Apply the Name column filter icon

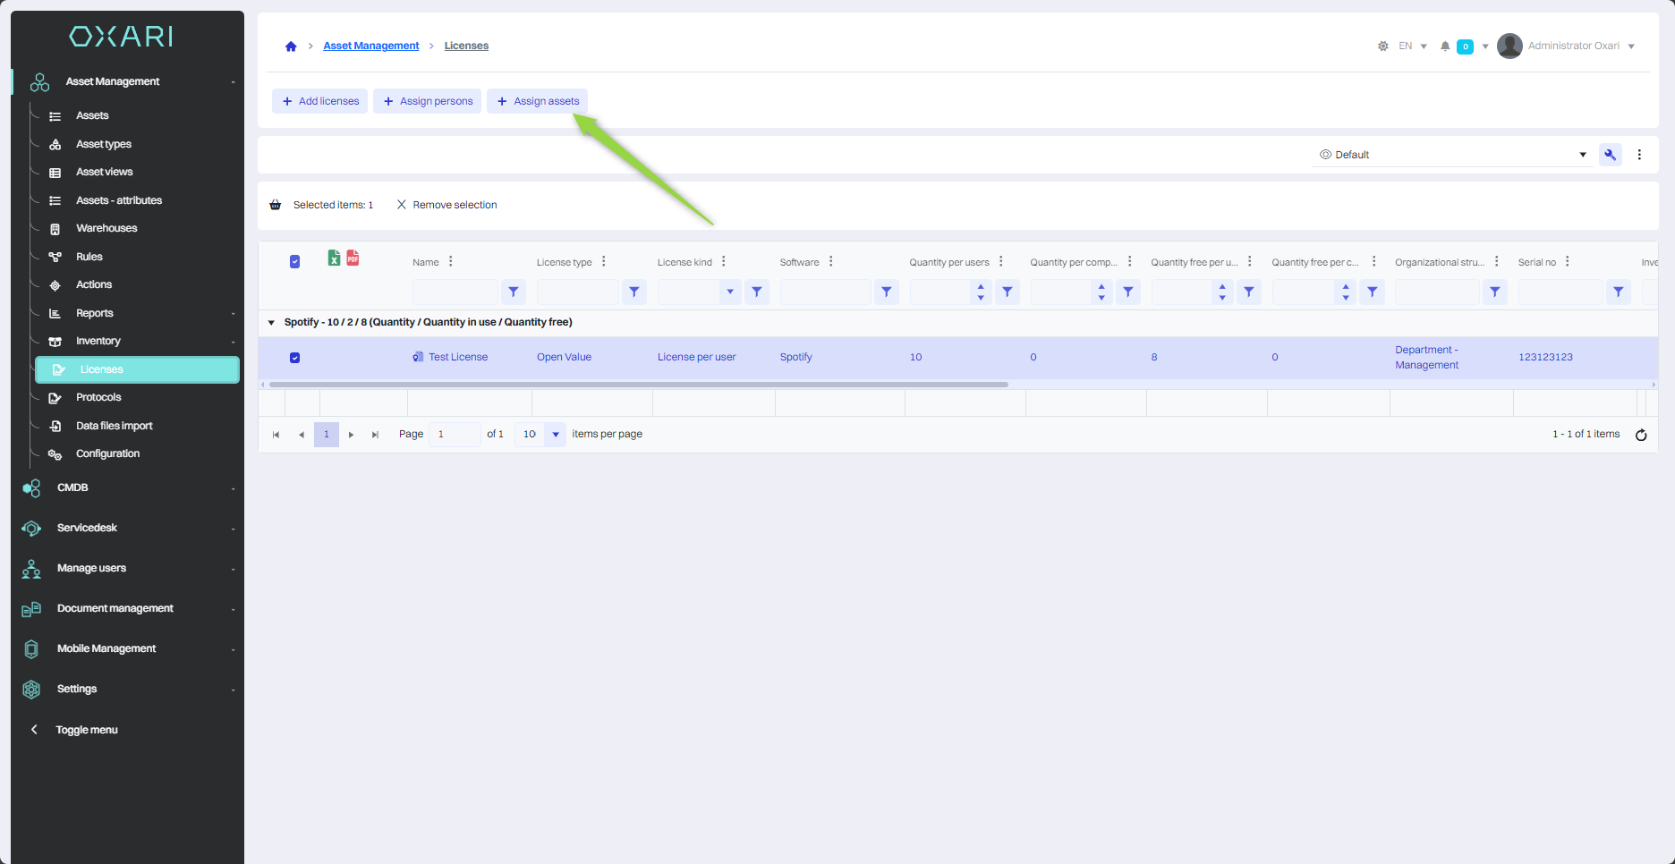coord(514,292)
